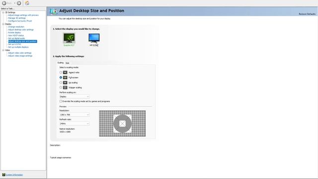Click the scaling preview test pattern
Screen dimensions: 318x179
(122, 124)
